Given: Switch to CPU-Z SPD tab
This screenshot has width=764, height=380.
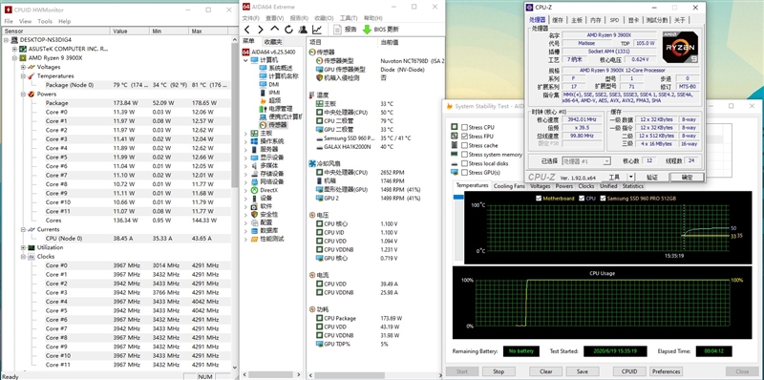Looking at the screenshot, I should pos(614,20).
